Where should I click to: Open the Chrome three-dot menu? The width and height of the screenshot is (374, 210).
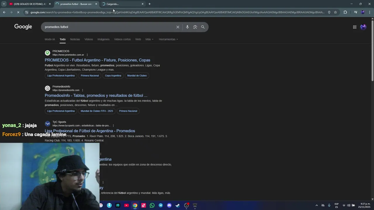370,12
